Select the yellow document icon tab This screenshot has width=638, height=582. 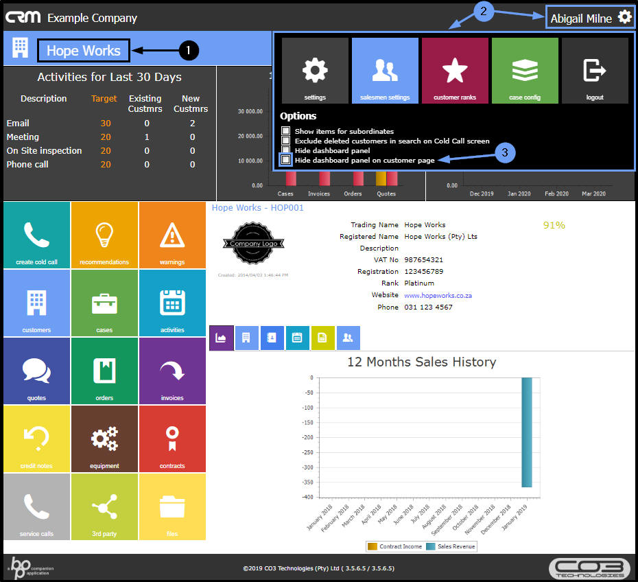pos(322,338)
